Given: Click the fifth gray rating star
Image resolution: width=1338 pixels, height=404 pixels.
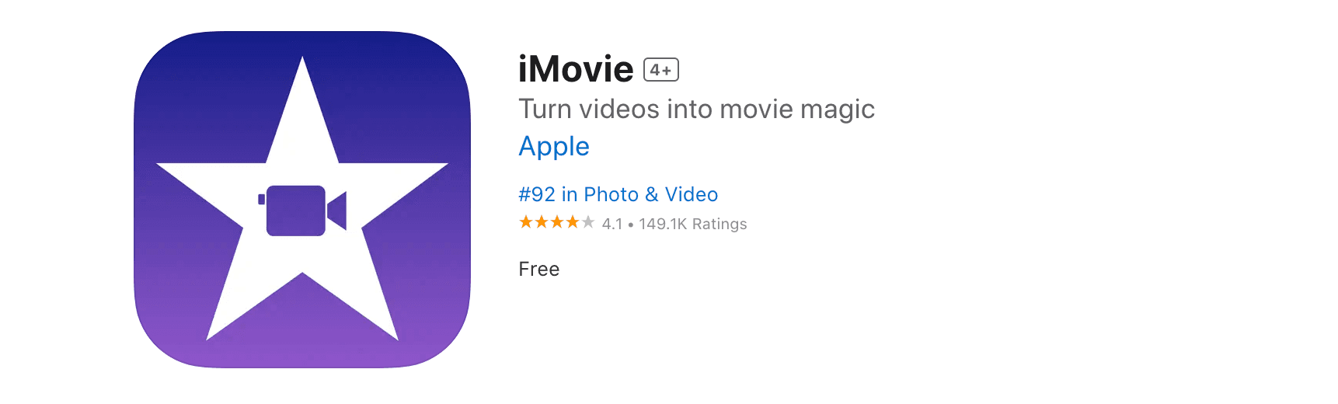Looking at the screenshot, I should (x=588, y=223).
